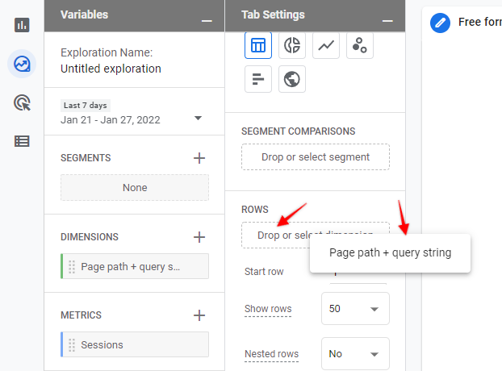502x371 pixels.
Task: Add a new segment with plus
Action: (199, 158)
